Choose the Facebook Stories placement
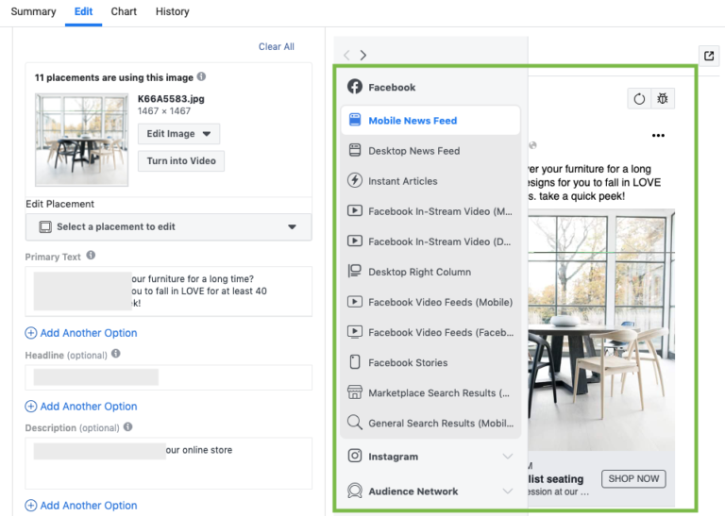Screen dimensions: 725x516 (430, 362)
